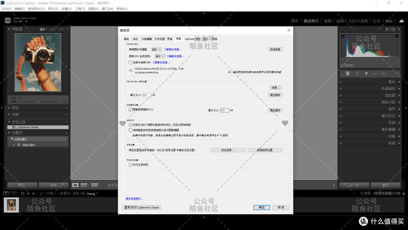This screenshot has width=408, height=230.
Task: Enable smart previews for editing checkbox
Action: (x=131, y=130)
